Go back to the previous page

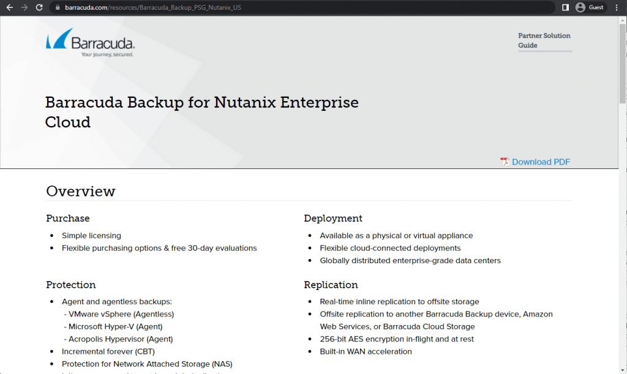point(10,7)
